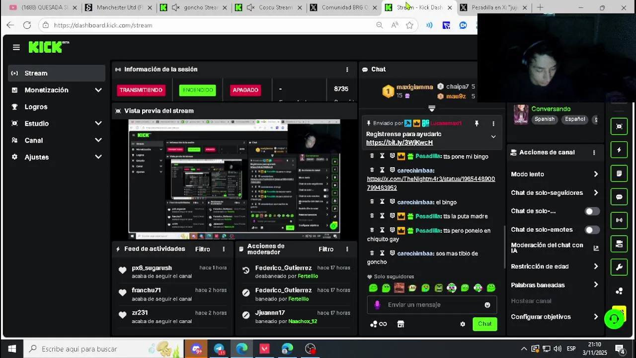Image resolution: width=636 pixels, height=358 pixels.
Task: Click the camera icon in right rail
Action: click(619, 244)
